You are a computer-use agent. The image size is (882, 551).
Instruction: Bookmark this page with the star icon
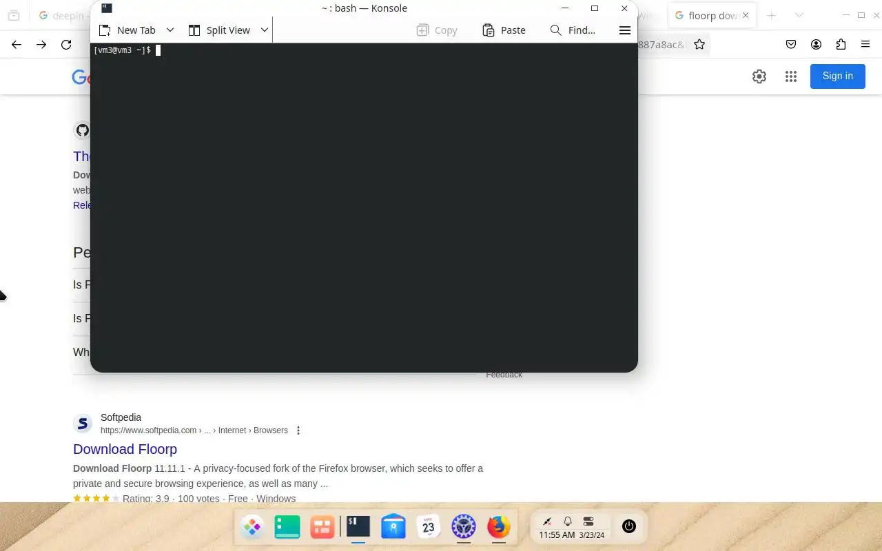click(x=699, y=45)
